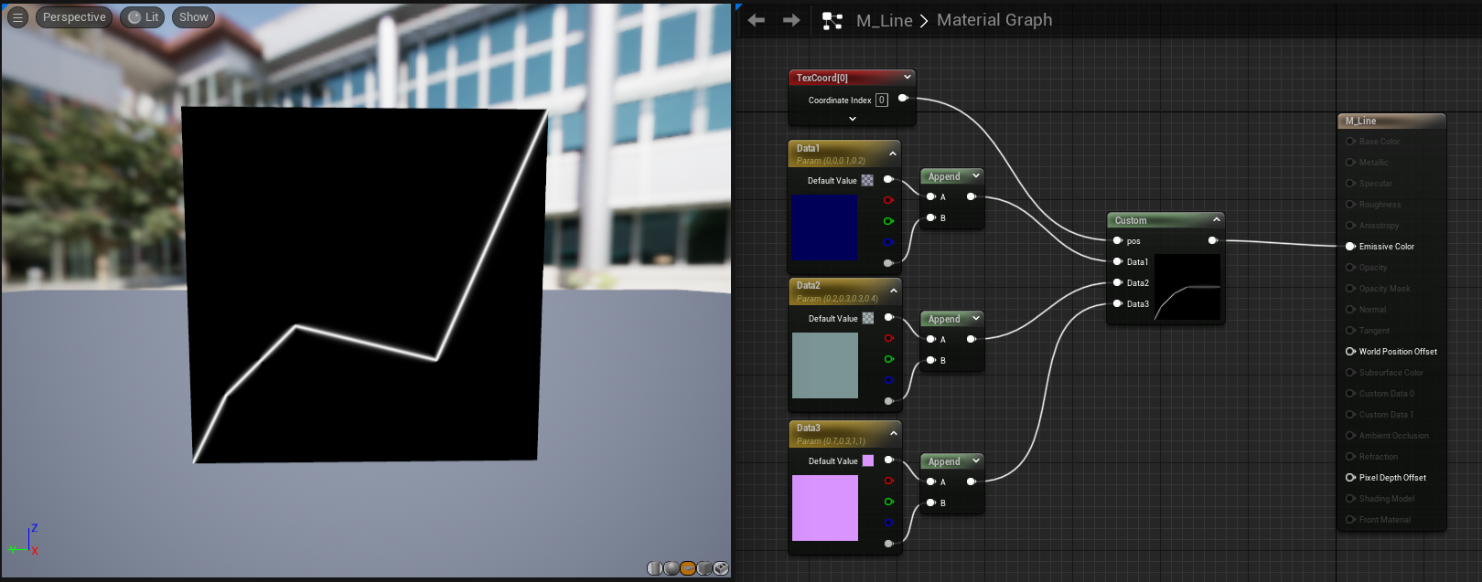Collapse the Custom node preview
Viewport: 1482px width, 582px height.
tap(1216, 219)
